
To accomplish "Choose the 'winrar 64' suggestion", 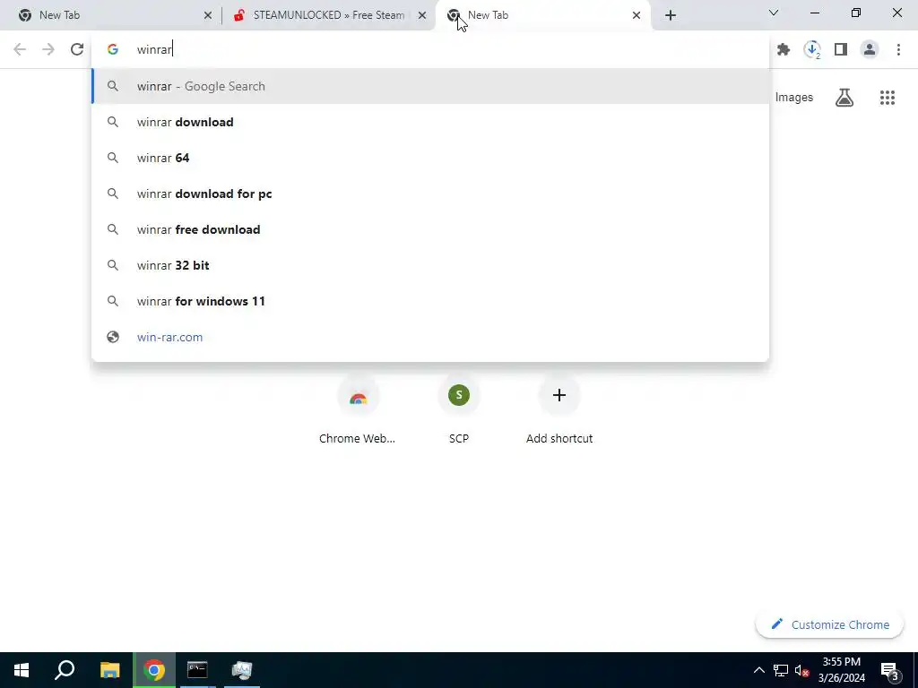I will (x=430, y=158).
